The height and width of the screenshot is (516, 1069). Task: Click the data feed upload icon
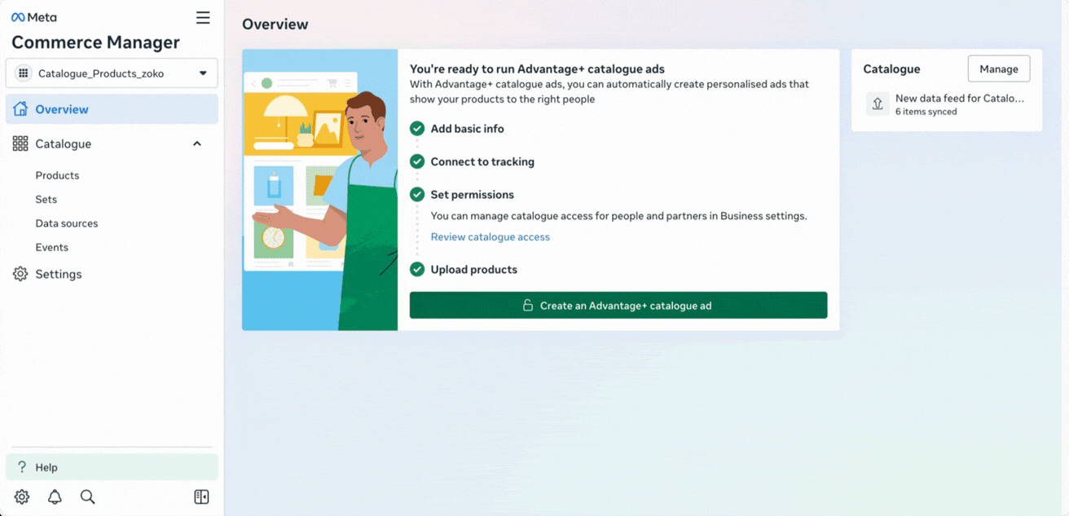878,104
